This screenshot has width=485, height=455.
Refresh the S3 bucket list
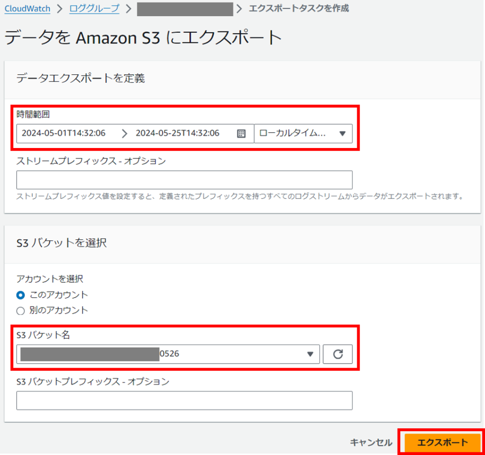337,354
